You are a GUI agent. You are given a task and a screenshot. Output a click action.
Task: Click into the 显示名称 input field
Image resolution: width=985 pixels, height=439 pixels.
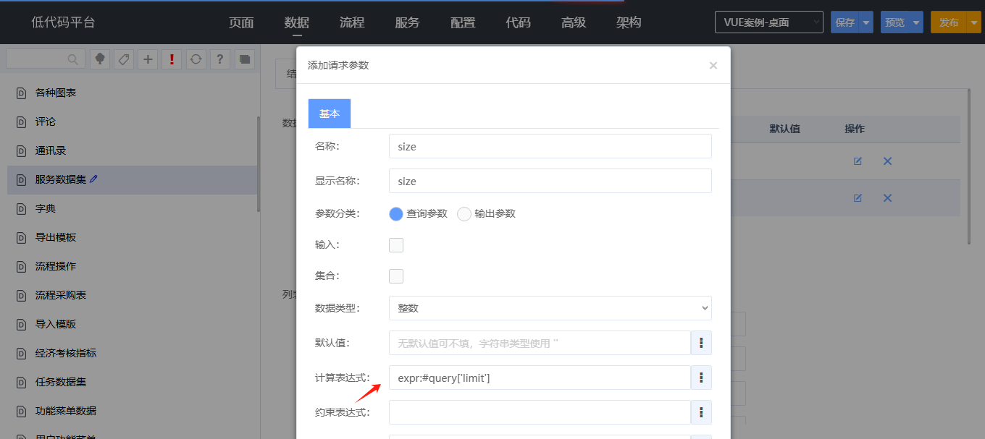[x=550, y=181]
